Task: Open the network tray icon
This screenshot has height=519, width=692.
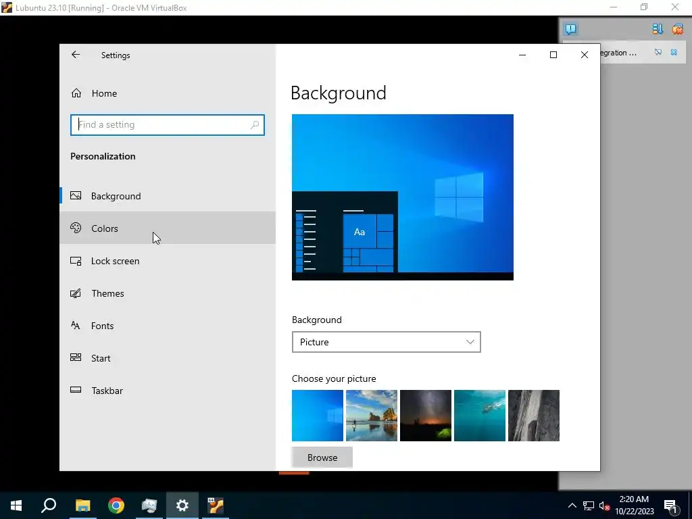Action: 589,505
